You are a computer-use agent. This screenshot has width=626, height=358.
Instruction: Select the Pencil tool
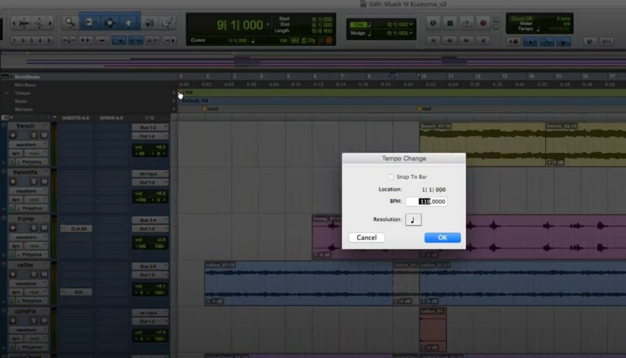168,23
